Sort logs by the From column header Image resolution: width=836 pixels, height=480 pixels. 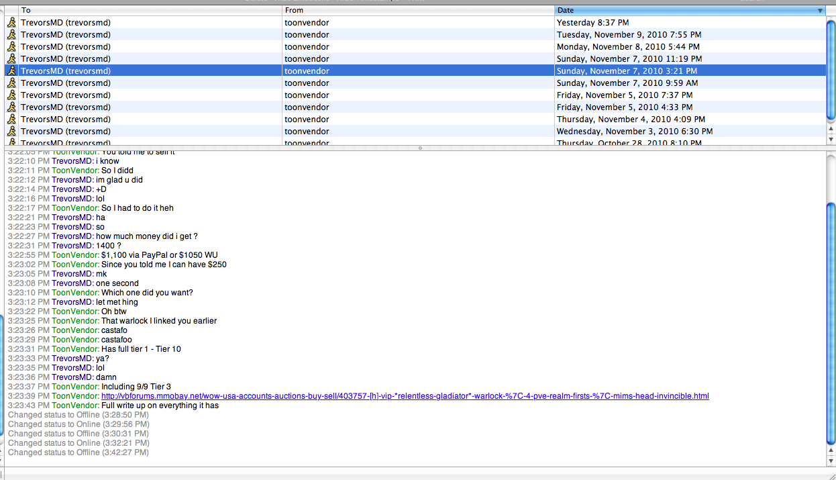[x=418, y=10]
